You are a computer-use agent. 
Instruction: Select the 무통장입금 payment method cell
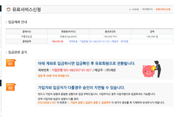(x=27, y=36)
